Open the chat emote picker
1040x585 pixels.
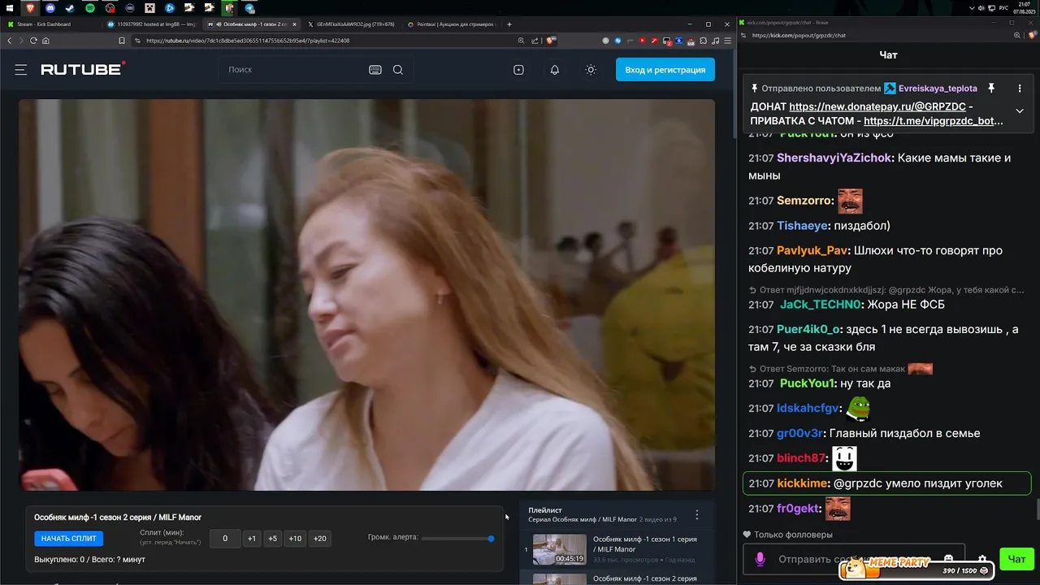(948, 559)
